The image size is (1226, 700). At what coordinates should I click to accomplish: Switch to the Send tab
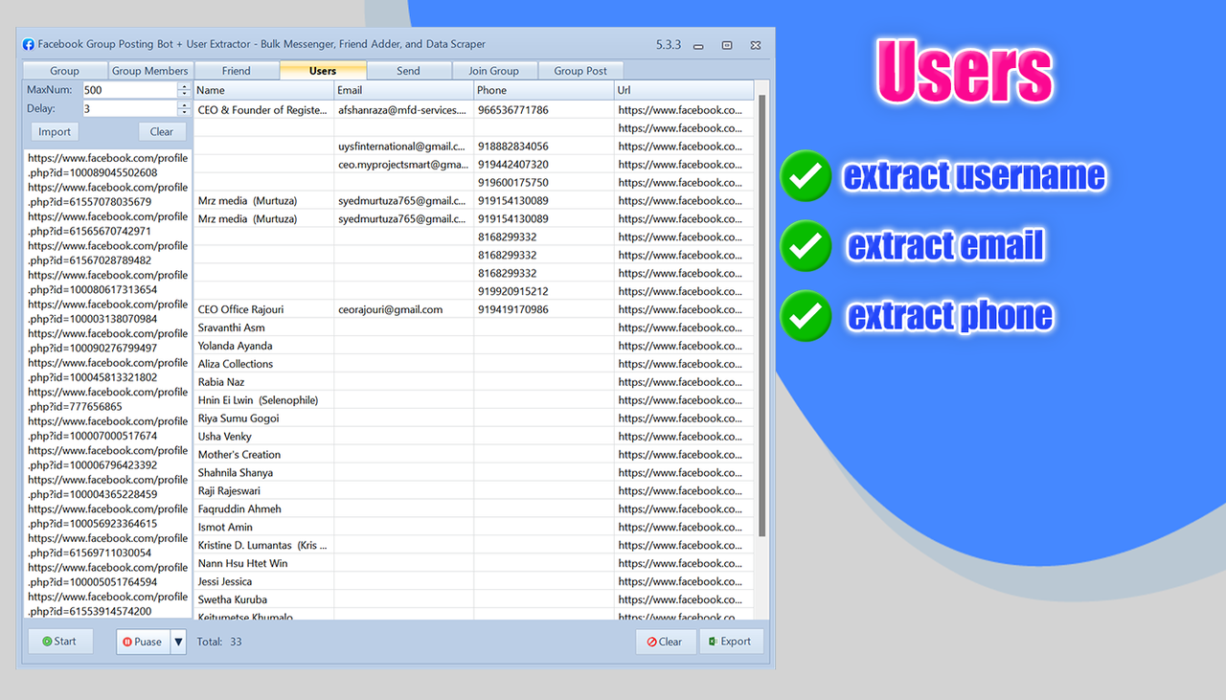click(x=408, y=71)
